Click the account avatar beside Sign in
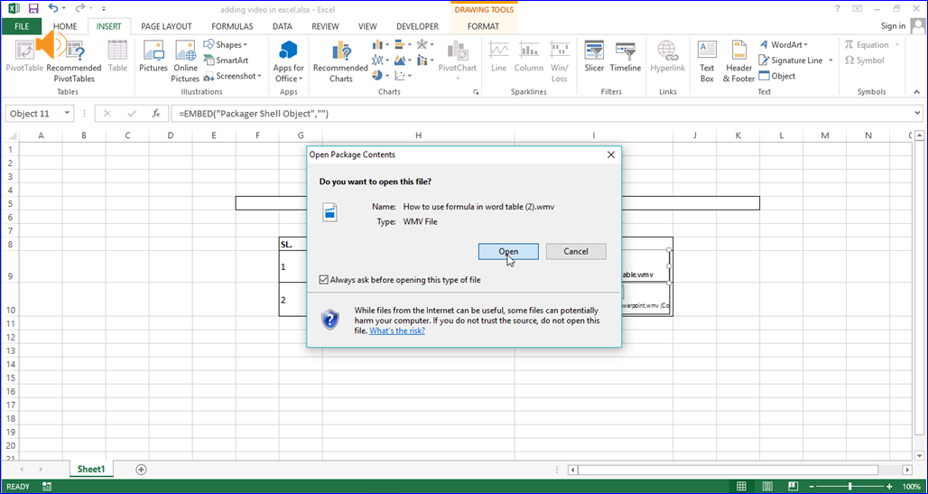Image resolution: width=928 pixels, height=494 pixels. [x=917, y=25]
